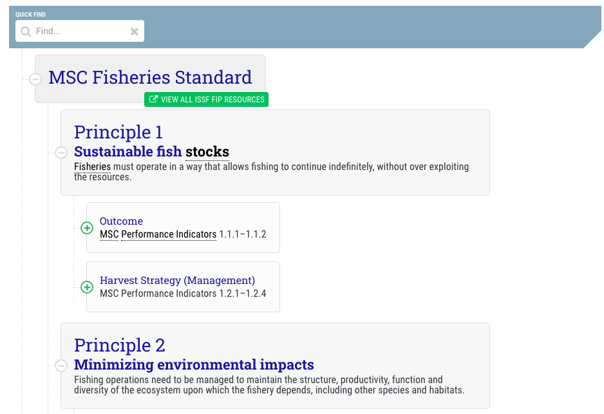The width and height of the screenshot is (604, 414).
Task: Clear the Quick Find box with the X icon
Action: tap(134, 32)
